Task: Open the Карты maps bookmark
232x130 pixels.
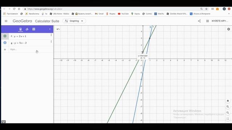Action: (x=135, y=14)
